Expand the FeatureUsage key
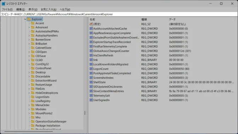This screenshot has height=134, width=238. (29, 85)
